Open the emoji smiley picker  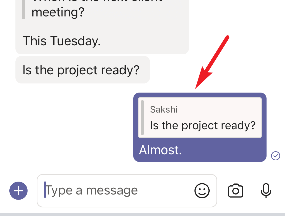point(202,190)
